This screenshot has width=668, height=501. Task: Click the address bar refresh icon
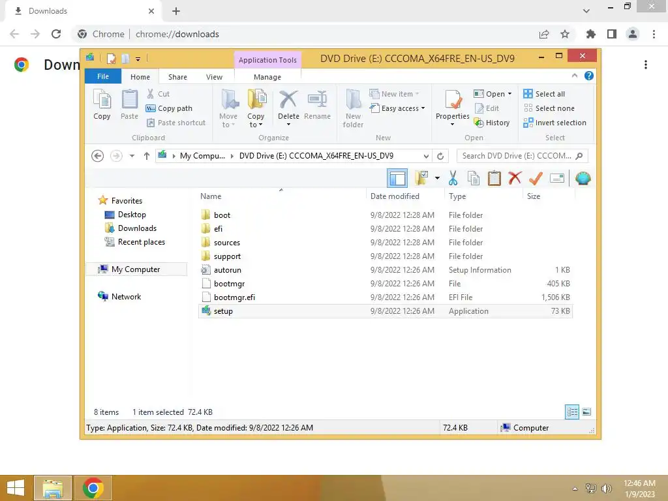440,156
